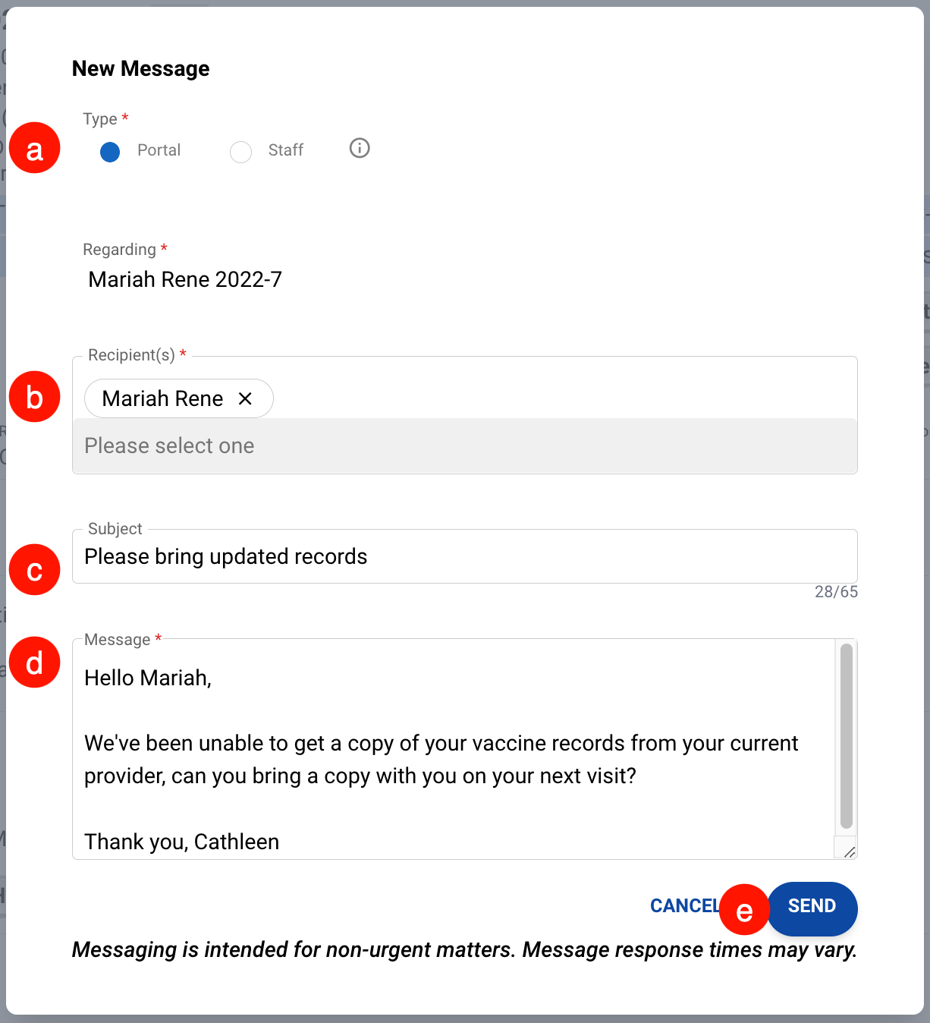
Task: Click the message box resize handle
Action: (x=849, y=851)
